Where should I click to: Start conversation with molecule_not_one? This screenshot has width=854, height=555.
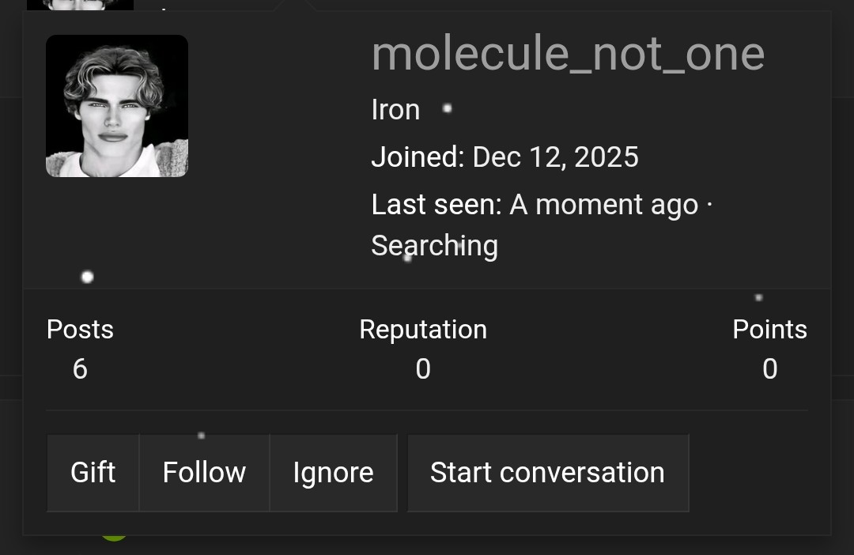click(547, 472)
